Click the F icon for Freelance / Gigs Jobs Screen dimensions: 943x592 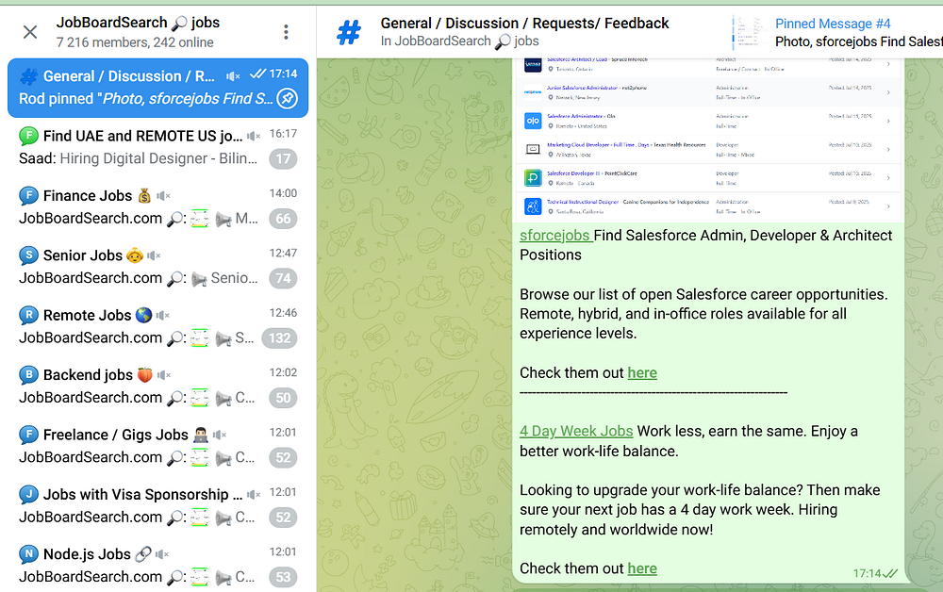click(x=28, y=435)
